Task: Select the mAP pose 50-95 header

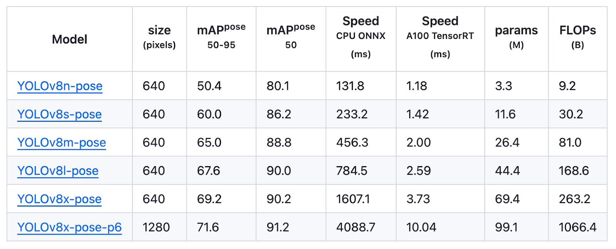Action: (x=221, y=37)
